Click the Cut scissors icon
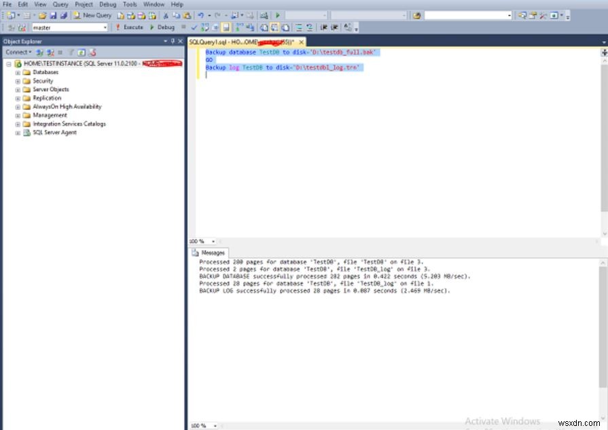Image resolution: width=608 pixels, height=430 pixels. coord(166,16)
